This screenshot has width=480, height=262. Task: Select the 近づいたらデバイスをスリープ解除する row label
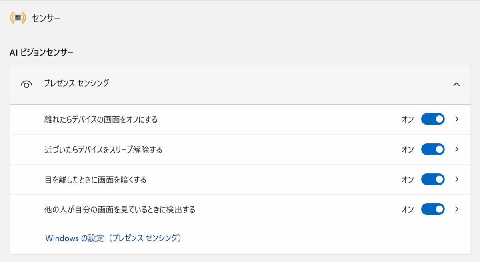[104, 150]
